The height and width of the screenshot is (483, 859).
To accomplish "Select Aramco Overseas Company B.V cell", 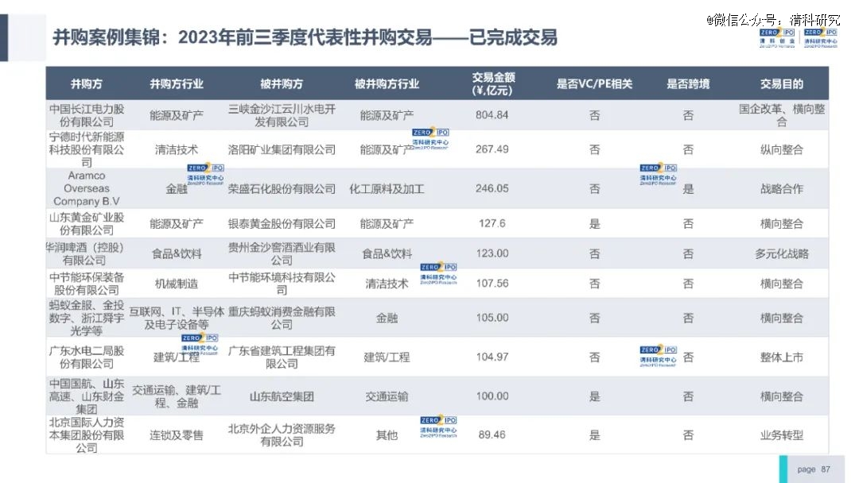I will (87, 188).
